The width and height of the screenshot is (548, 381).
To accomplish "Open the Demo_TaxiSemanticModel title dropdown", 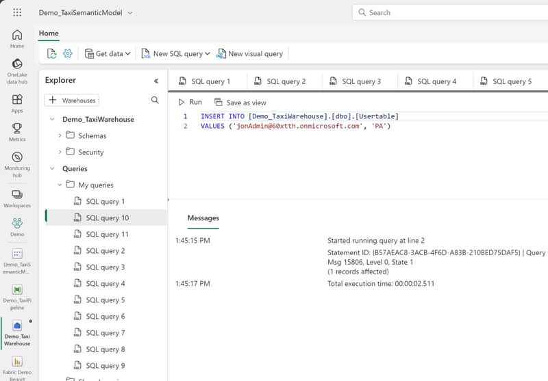I will click(x=130, y=13).
